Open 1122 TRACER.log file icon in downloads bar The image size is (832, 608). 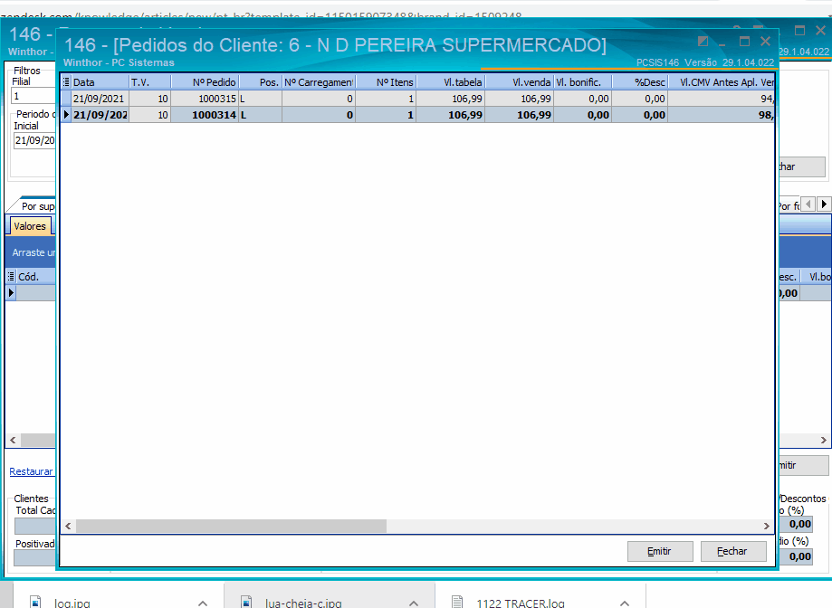tap(457, 603)
